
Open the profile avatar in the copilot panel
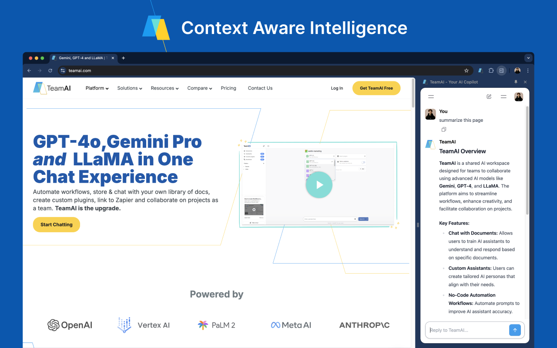[519, 97]
